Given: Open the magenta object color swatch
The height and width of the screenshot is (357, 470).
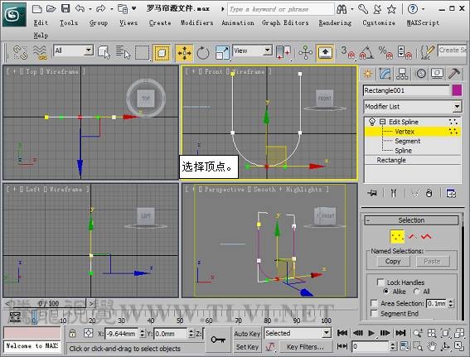Looking at the screenshot, I should [x=457, y=90].
